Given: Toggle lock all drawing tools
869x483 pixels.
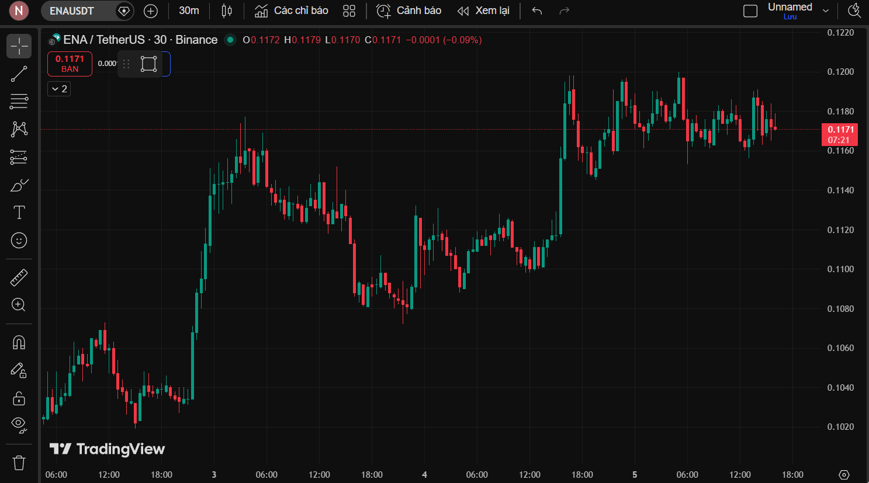Looking at the screenshot, I should (x=19, y=398).
